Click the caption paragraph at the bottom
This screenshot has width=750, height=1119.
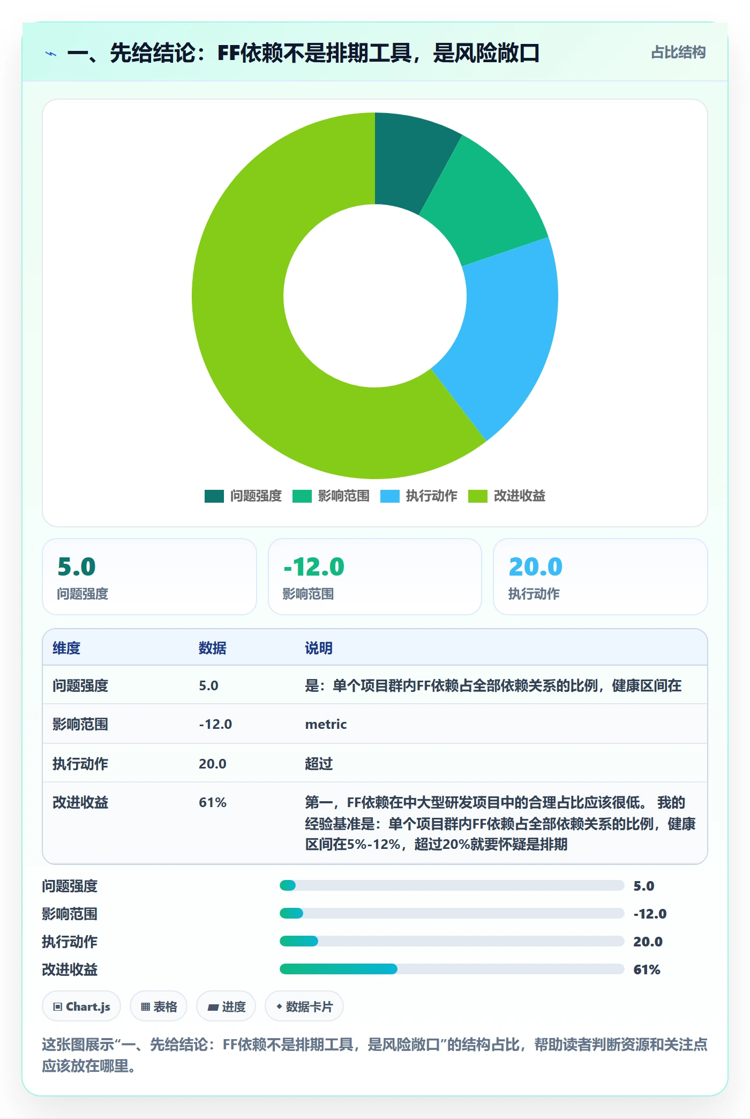[374, 1055]
